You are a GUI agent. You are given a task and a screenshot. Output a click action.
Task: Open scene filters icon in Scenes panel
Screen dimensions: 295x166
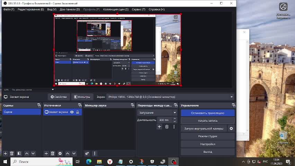coord(19,154)
